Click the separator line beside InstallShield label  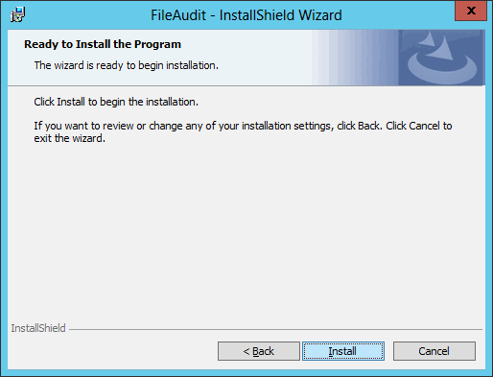tap(275, 329)
